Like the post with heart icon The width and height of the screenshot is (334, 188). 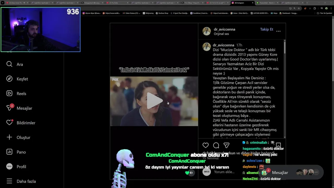(206, 145)
